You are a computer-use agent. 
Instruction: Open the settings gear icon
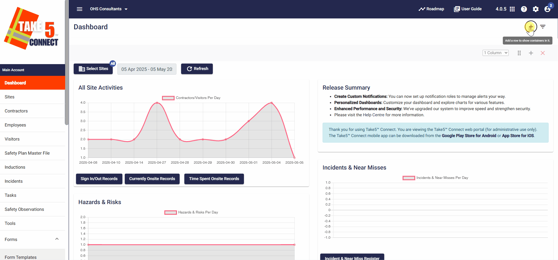[536, 9]
